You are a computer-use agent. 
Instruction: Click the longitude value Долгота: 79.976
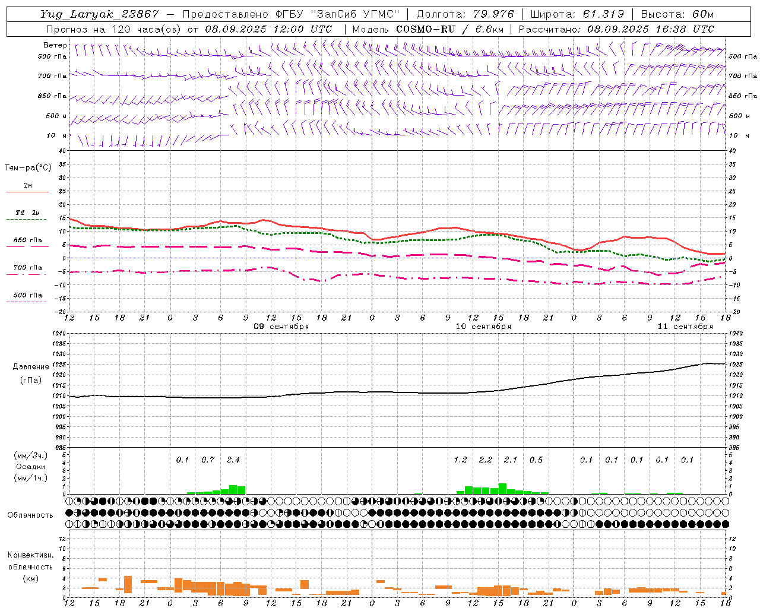(x=466, y=14)
